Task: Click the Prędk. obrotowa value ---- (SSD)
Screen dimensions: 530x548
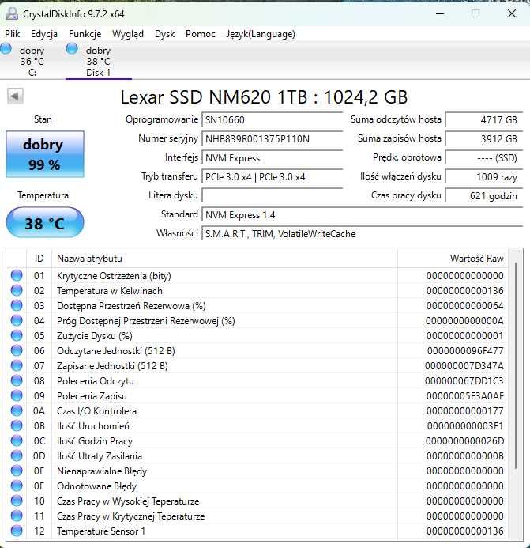Action: coord(484,158)
